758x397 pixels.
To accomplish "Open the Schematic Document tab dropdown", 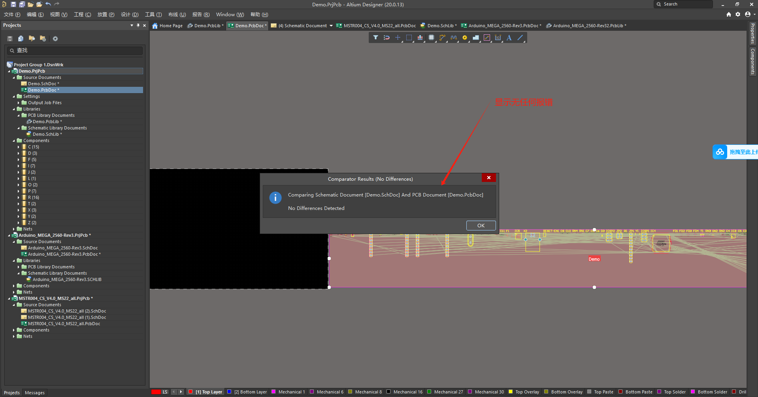I will [x=331, y=26].
